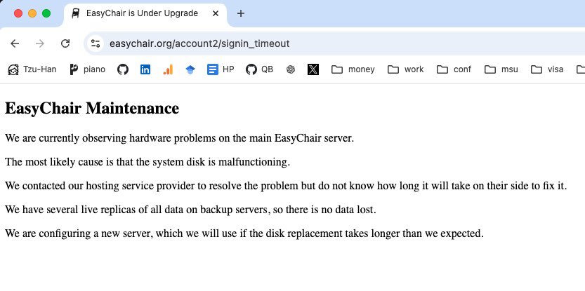Expand the visa bookmarks folder
Screen dimensions: 585x291
pos(547,69)
